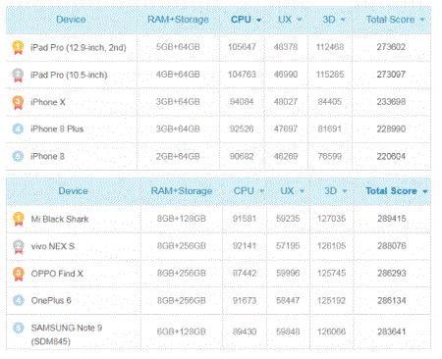Click the silver medal icon for vivo NEX S
Image resolution: width=442 pixels, height=359 pixels.
point(19,246)
